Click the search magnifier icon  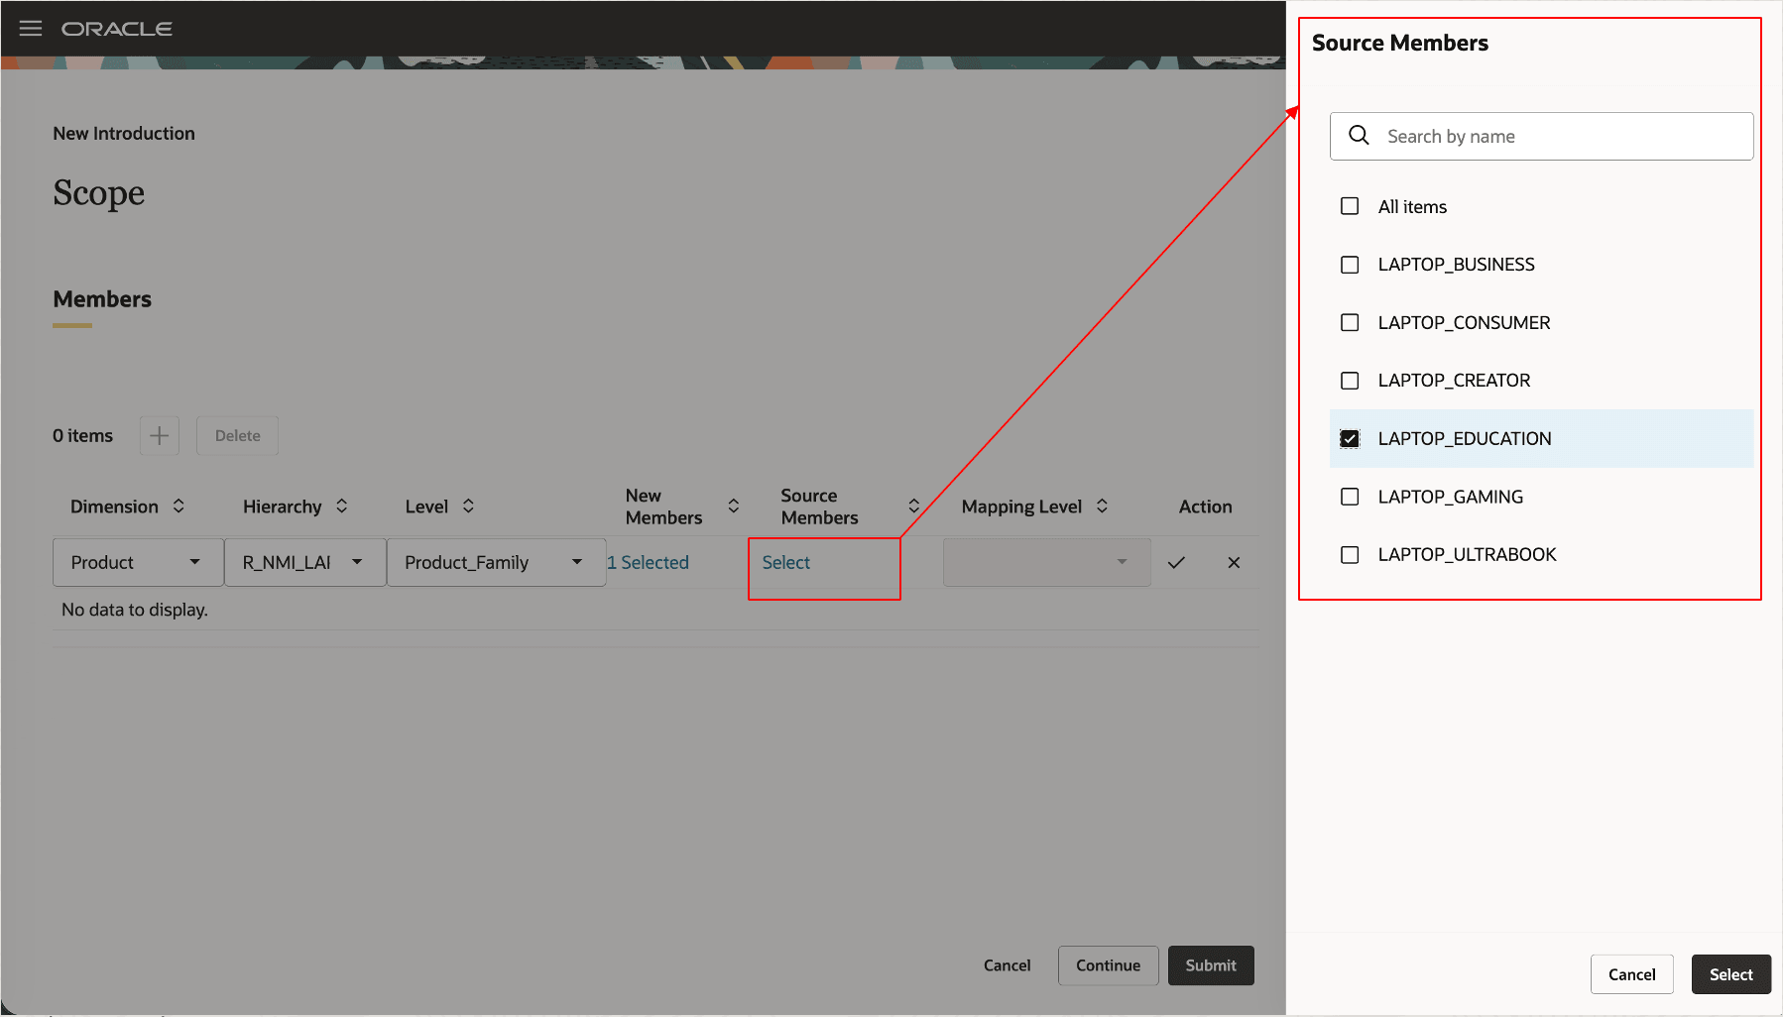tap(1360, 136)
